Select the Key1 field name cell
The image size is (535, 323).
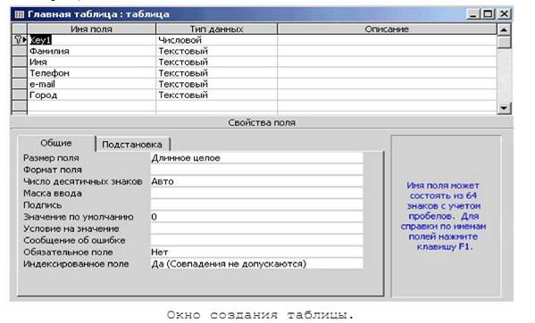[91, 40]
